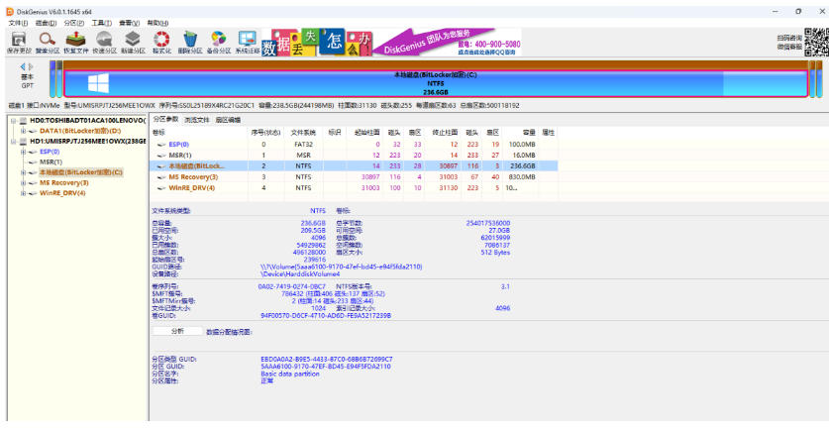Viewport: 829px width, 428px height.
Task: Click the 搜索分区 (Search Partitions) magnifier icon
Action: coord(47,41)
